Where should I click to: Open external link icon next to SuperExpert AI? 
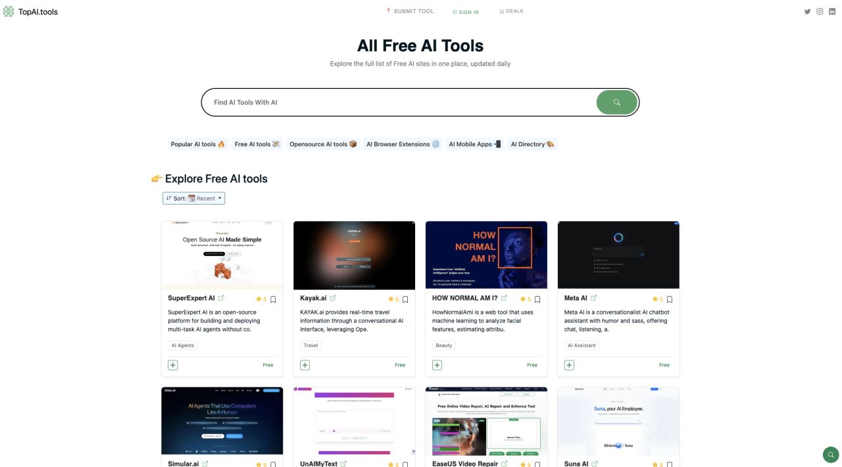[x=221, y=298]
